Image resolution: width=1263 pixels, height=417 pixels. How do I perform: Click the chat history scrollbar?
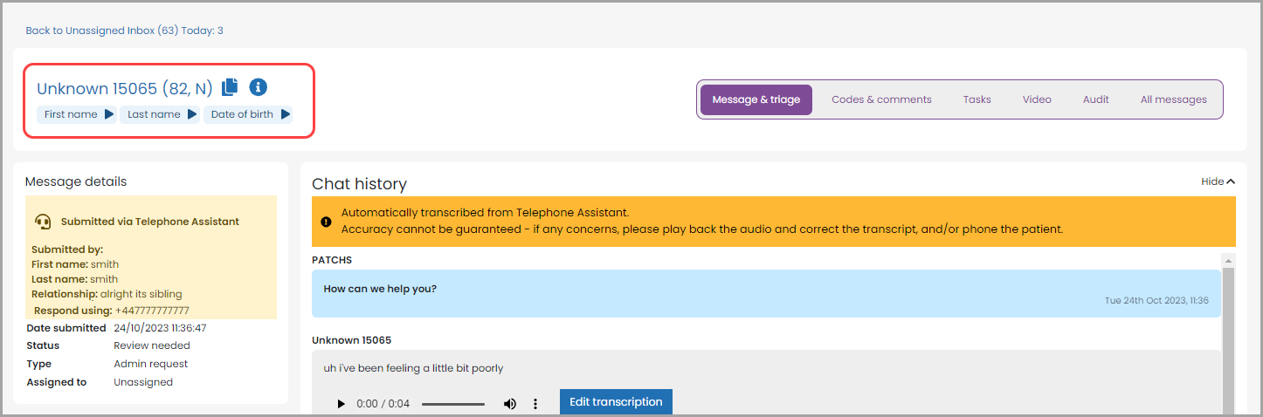[1228, 340]
